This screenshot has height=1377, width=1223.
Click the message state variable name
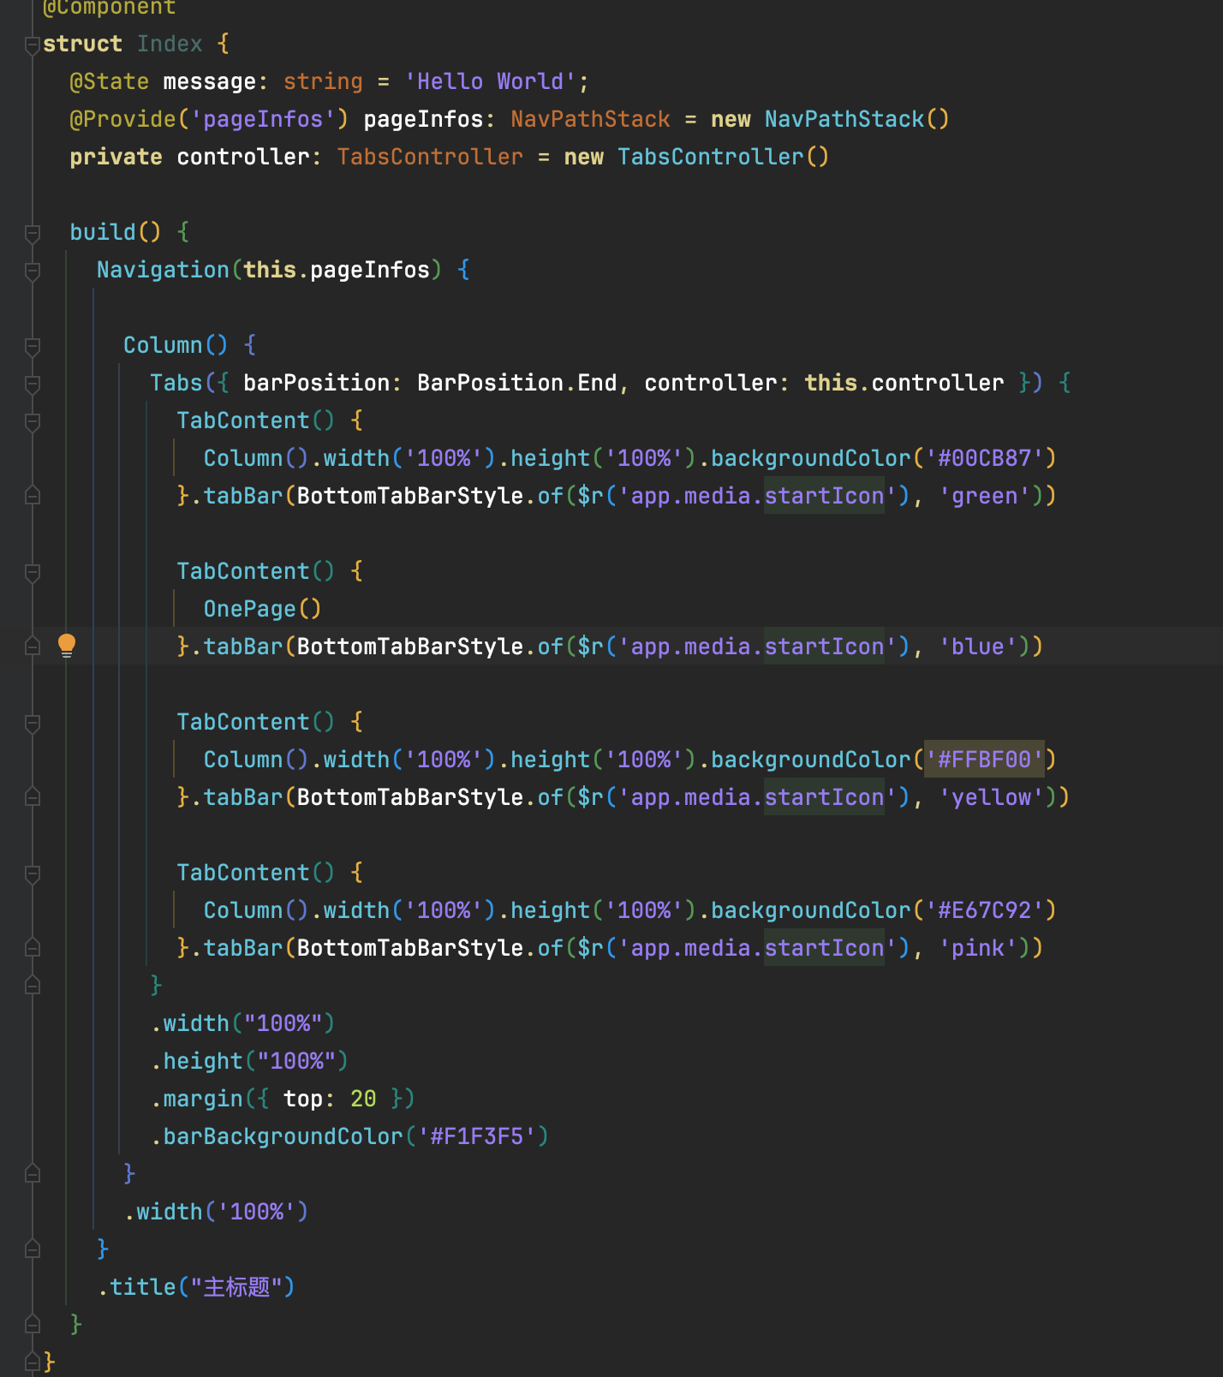pos(210,81)
